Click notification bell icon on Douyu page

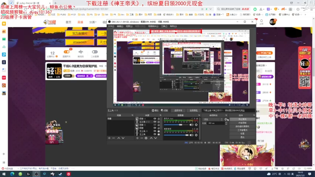click(261, 21)
